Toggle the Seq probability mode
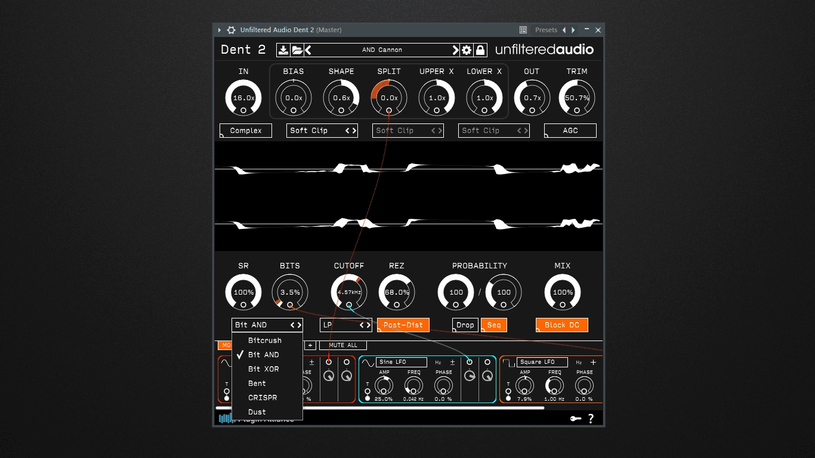 click(494, 325)
